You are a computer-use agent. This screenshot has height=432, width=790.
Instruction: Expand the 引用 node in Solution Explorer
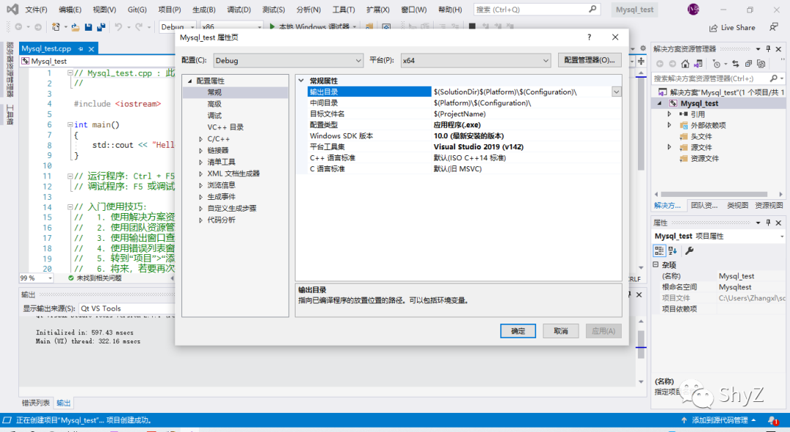pyautogui.click(x=669, y=114)
